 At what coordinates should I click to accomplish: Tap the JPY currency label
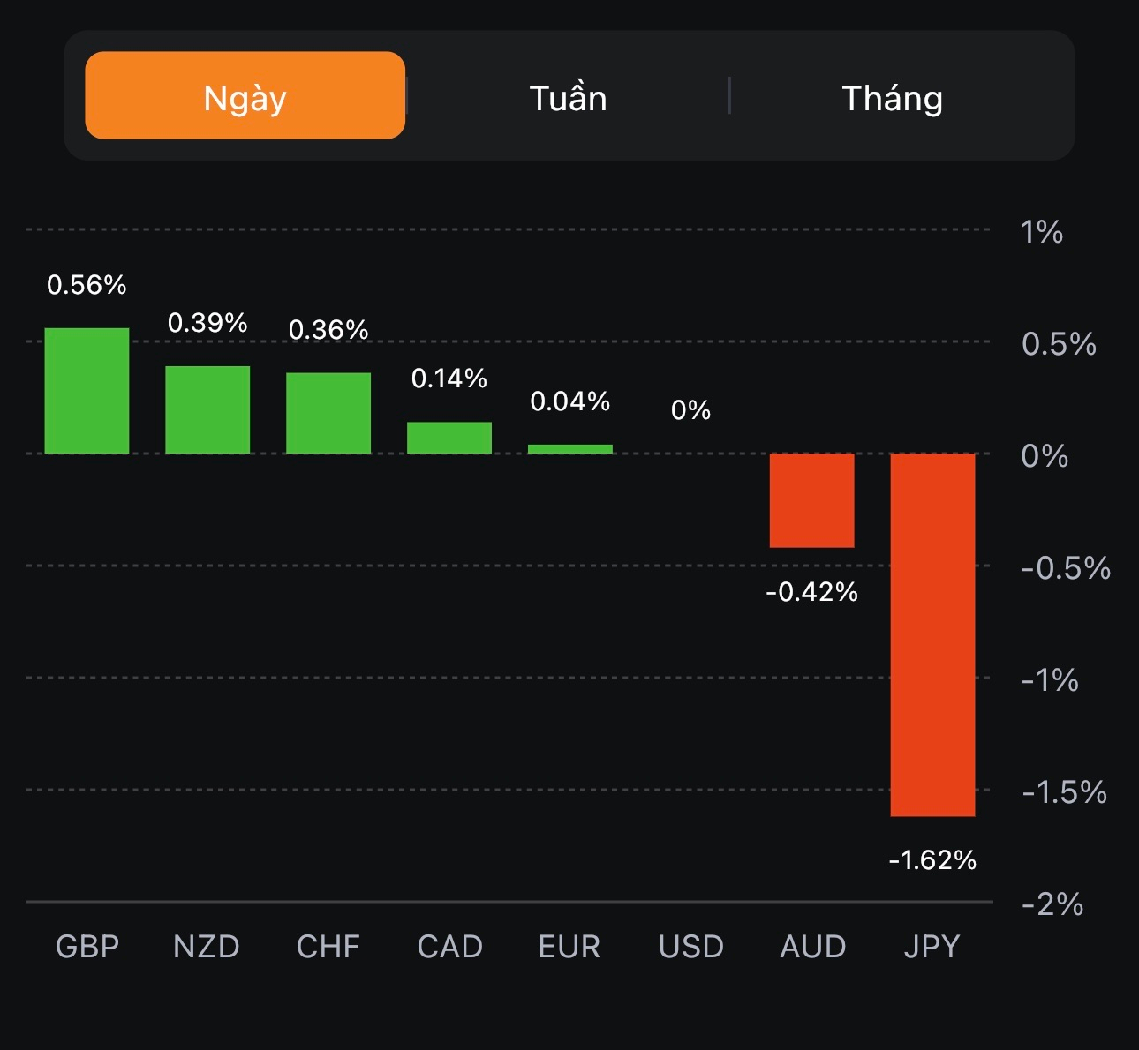click(932, 947)
